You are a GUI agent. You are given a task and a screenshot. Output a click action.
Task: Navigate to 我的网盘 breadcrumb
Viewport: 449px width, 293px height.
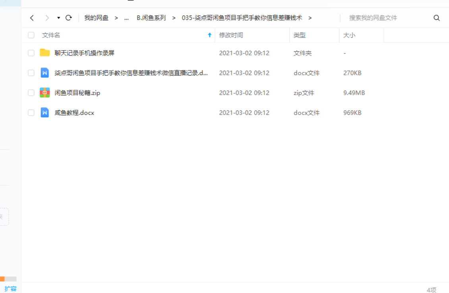(96, 18)
